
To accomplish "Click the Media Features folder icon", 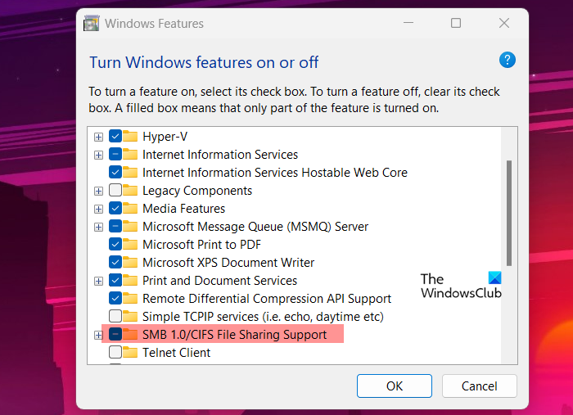I will (130, 209).
